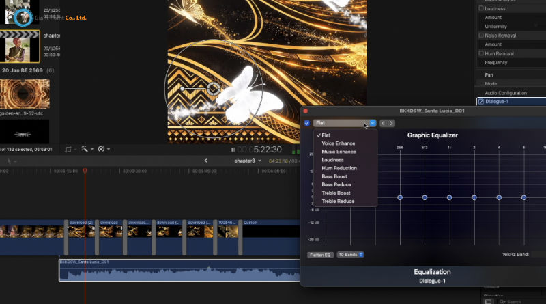Go back in timeline history arrow
The height and width of the screenshot is (304, 546).
point(206,161)
